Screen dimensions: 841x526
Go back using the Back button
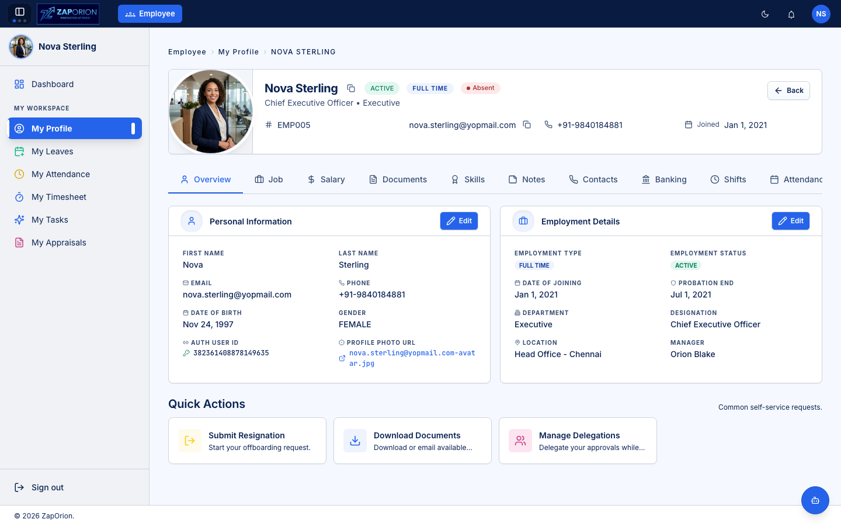[788, 91]
